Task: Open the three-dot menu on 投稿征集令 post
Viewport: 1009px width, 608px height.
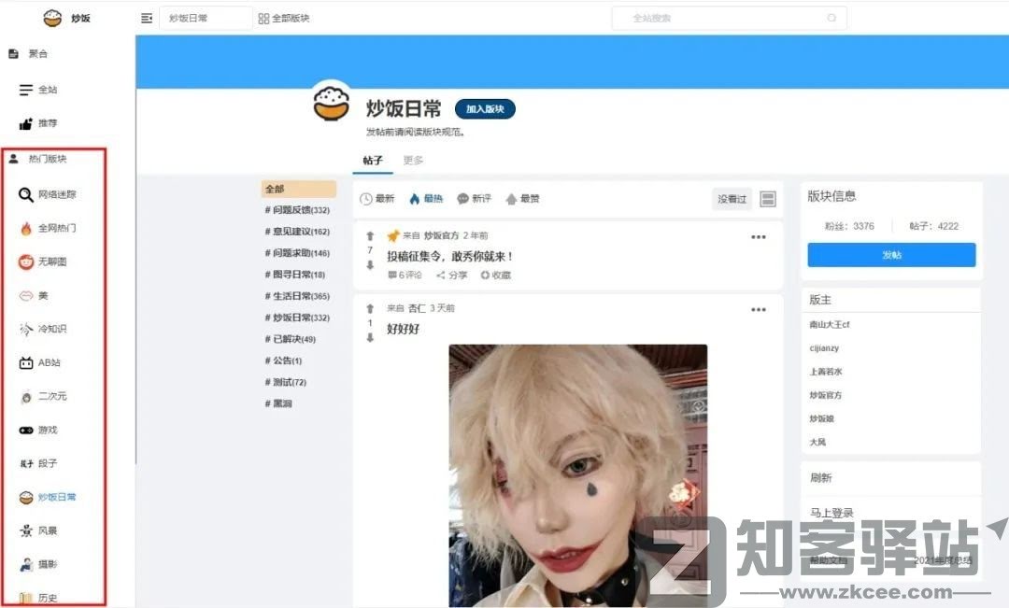Action: pos(759,237)
